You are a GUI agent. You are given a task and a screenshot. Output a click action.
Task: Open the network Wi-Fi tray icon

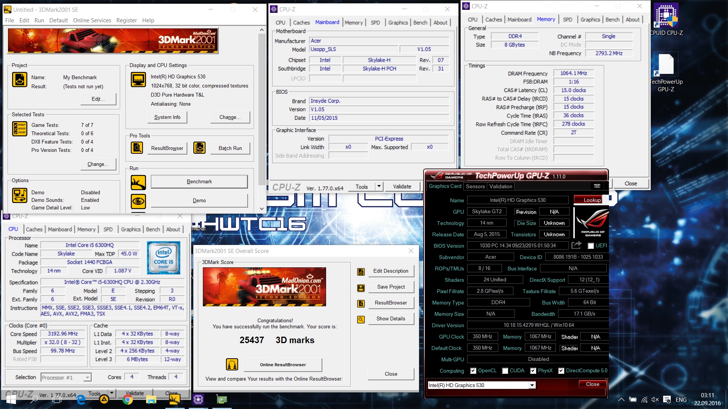[644, 400]
